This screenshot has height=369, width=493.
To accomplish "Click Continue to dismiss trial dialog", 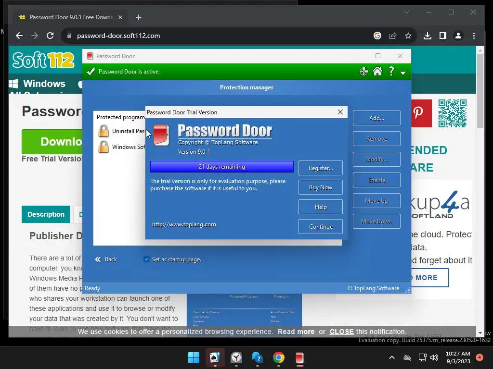I will tap(320, 227).
